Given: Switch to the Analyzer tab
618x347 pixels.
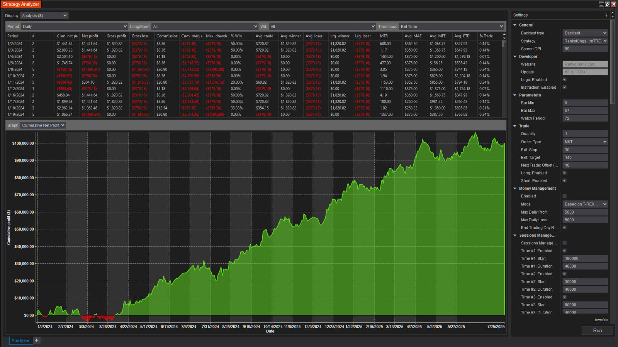Looking at the screenshot, I should (20, 340).
